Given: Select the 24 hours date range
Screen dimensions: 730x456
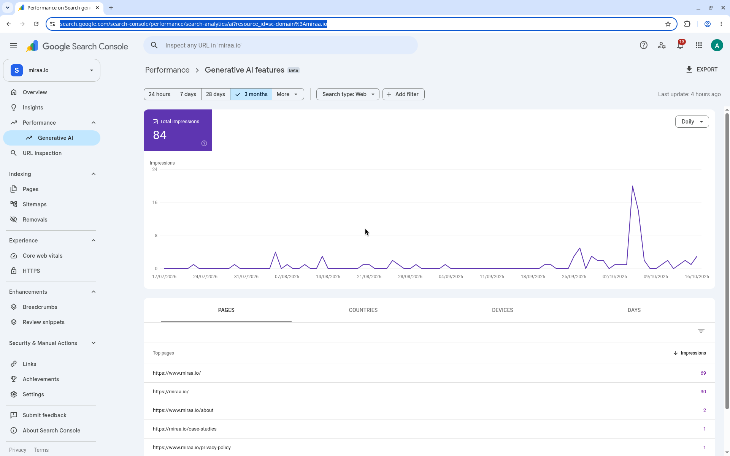Looking at the screenshot, I should [159, 94].
